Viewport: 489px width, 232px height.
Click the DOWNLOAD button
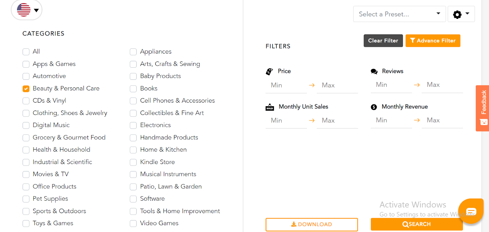[311, 224]
